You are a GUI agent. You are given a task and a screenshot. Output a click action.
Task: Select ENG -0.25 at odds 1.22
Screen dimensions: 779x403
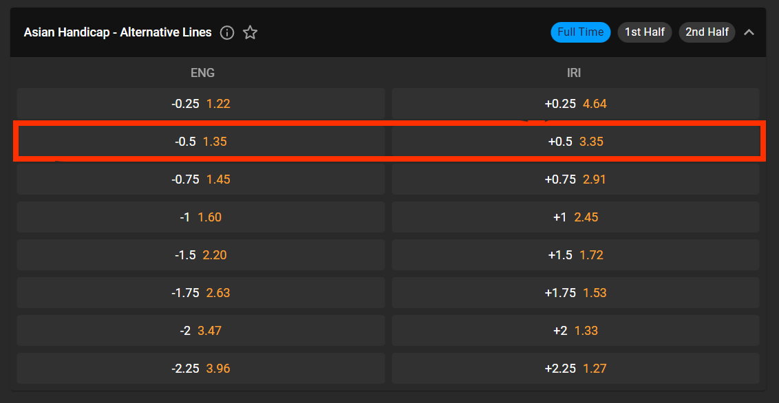coord(201,104)
